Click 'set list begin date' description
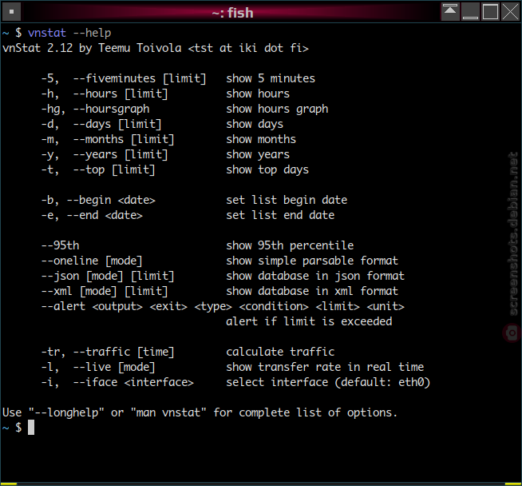This screenshot has width=522, height=486. pyautogui.click(x=287, y=201)
